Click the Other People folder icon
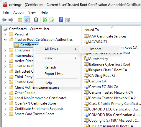The width and height of the screenshot is (141, 127). click(11, 93)
